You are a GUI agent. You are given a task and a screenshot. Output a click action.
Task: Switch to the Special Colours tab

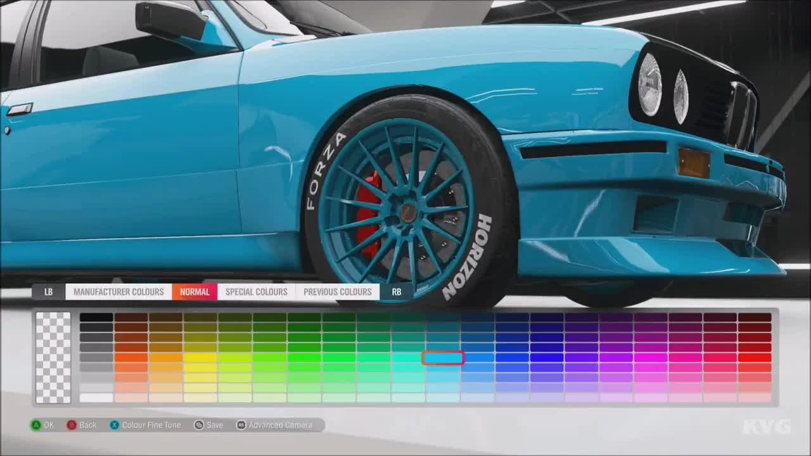click(255, 292)
